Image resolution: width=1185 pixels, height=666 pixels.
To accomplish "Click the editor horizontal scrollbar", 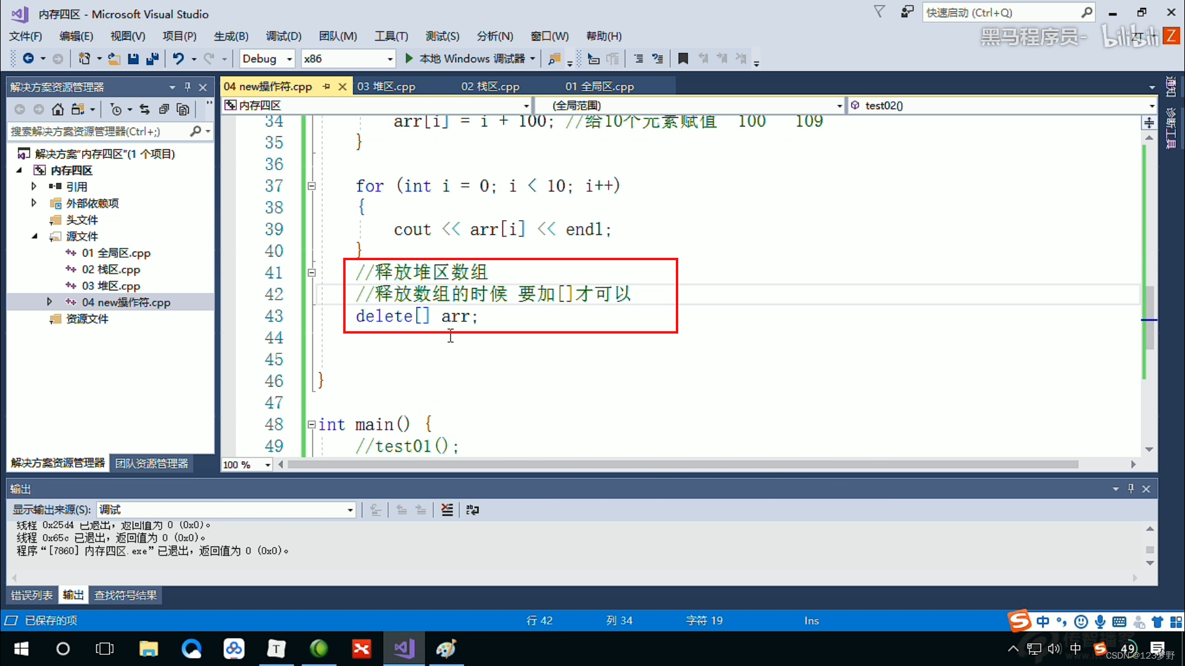I will 682,464.
